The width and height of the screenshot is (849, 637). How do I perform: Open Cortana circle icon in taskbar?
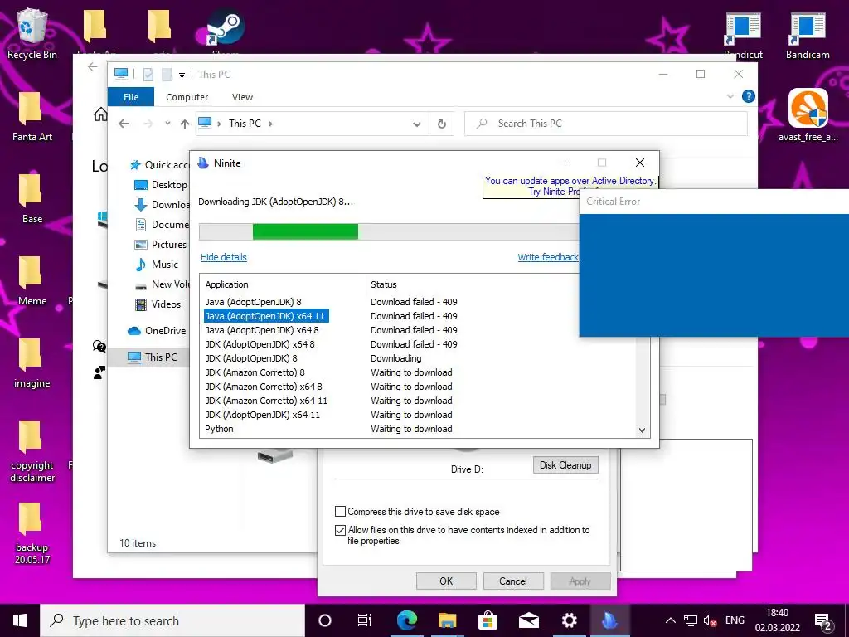[324, 620]
